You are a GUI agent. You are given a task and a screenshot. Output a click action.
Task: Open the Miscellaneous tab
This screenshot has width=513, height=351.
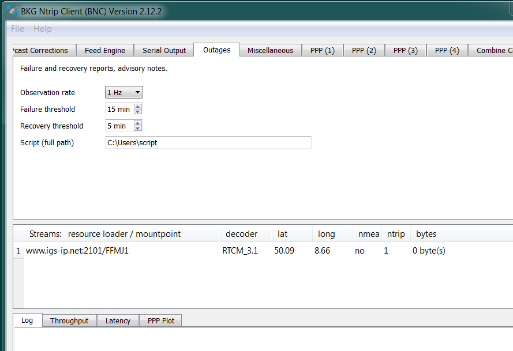pyautogui.click(x=270, y=51)
